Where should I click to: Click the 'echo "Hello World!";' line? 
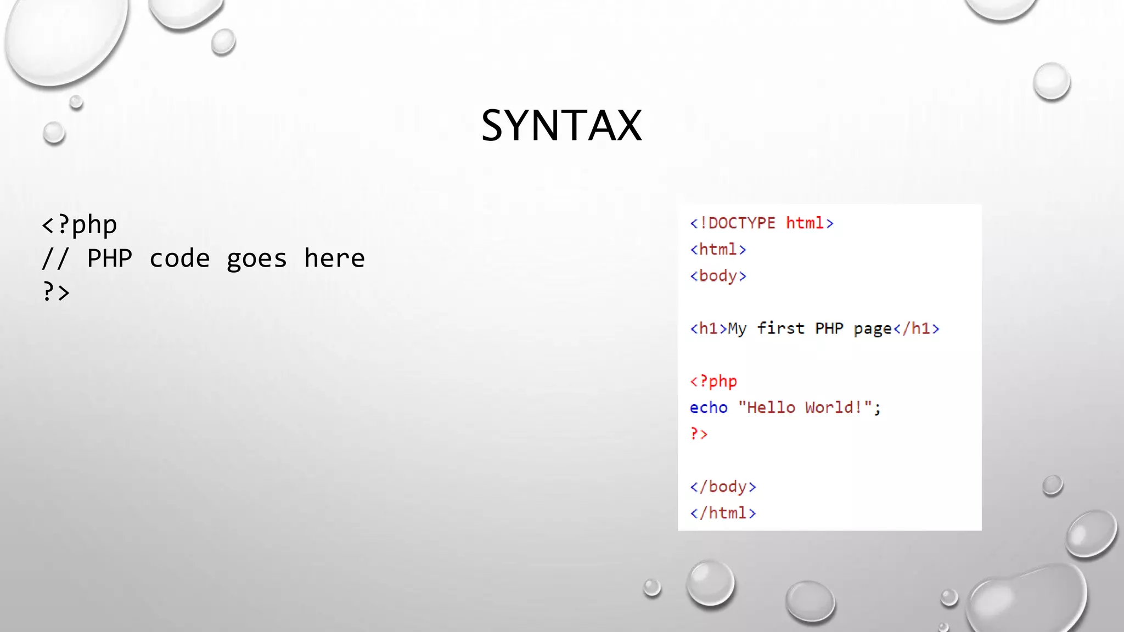785,408
